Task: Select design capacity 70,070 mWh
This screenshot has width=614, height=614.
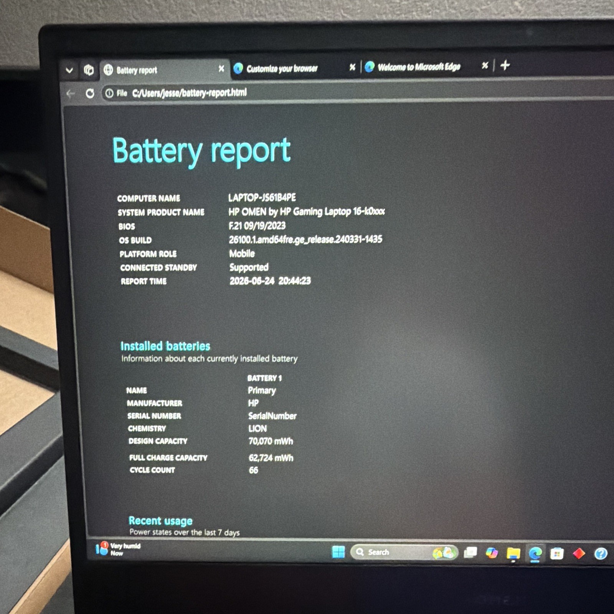Action: (271, 441)
